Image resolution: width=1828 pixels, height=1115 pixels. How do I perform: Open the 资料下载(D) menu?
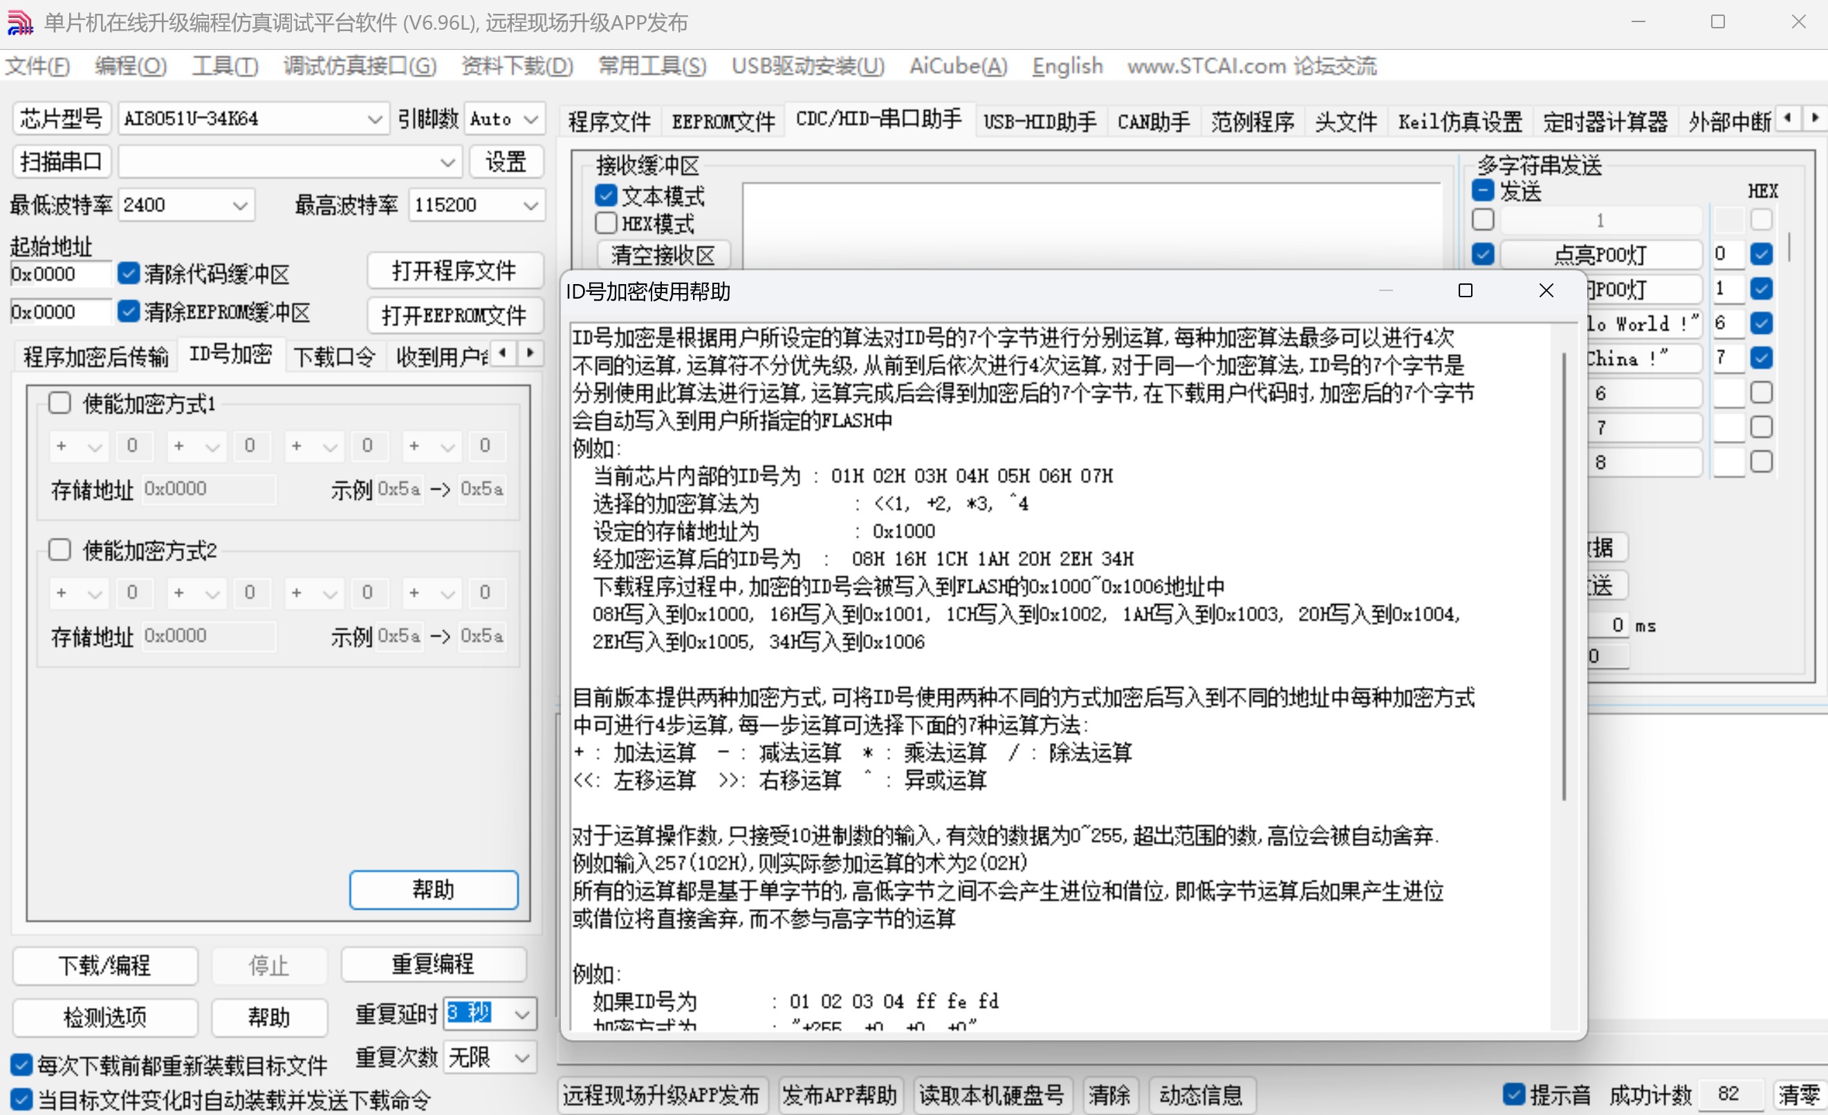pyautogui.click(x=517, y=66)
